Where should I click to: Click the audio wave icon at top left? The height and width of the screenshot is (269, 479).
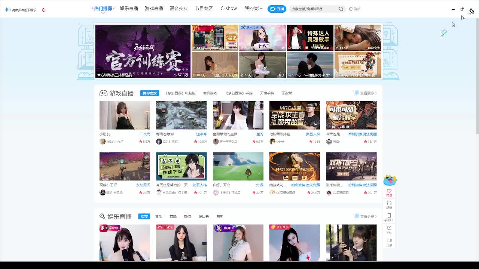(x=7, y=10)
